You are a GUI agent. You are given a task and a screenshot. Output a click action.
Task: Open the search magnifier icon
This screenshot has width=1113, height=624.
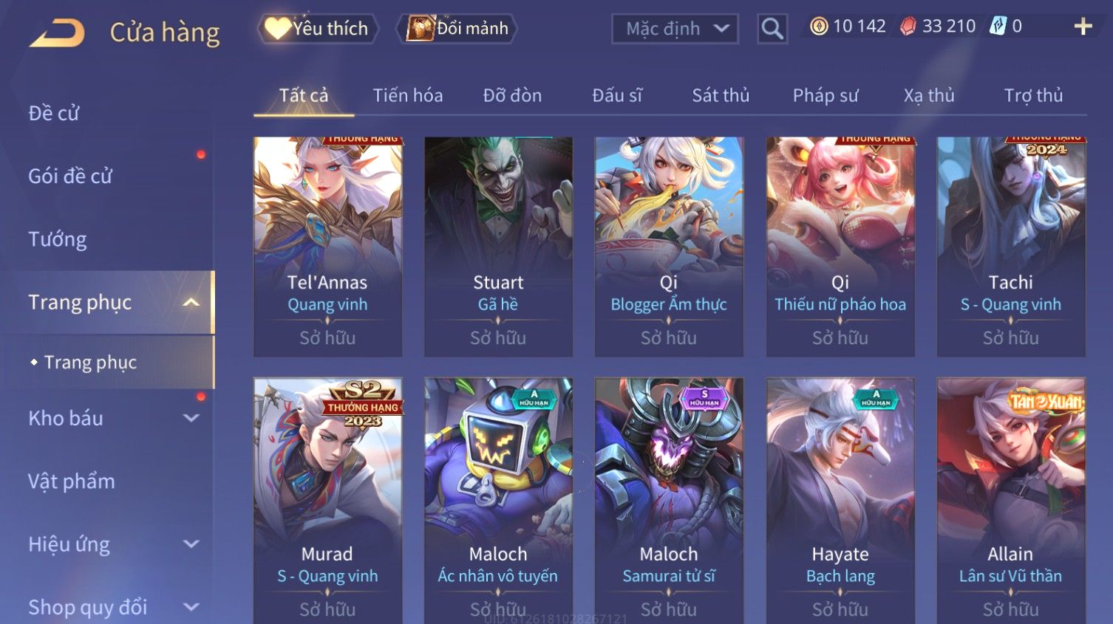point(772,29)
